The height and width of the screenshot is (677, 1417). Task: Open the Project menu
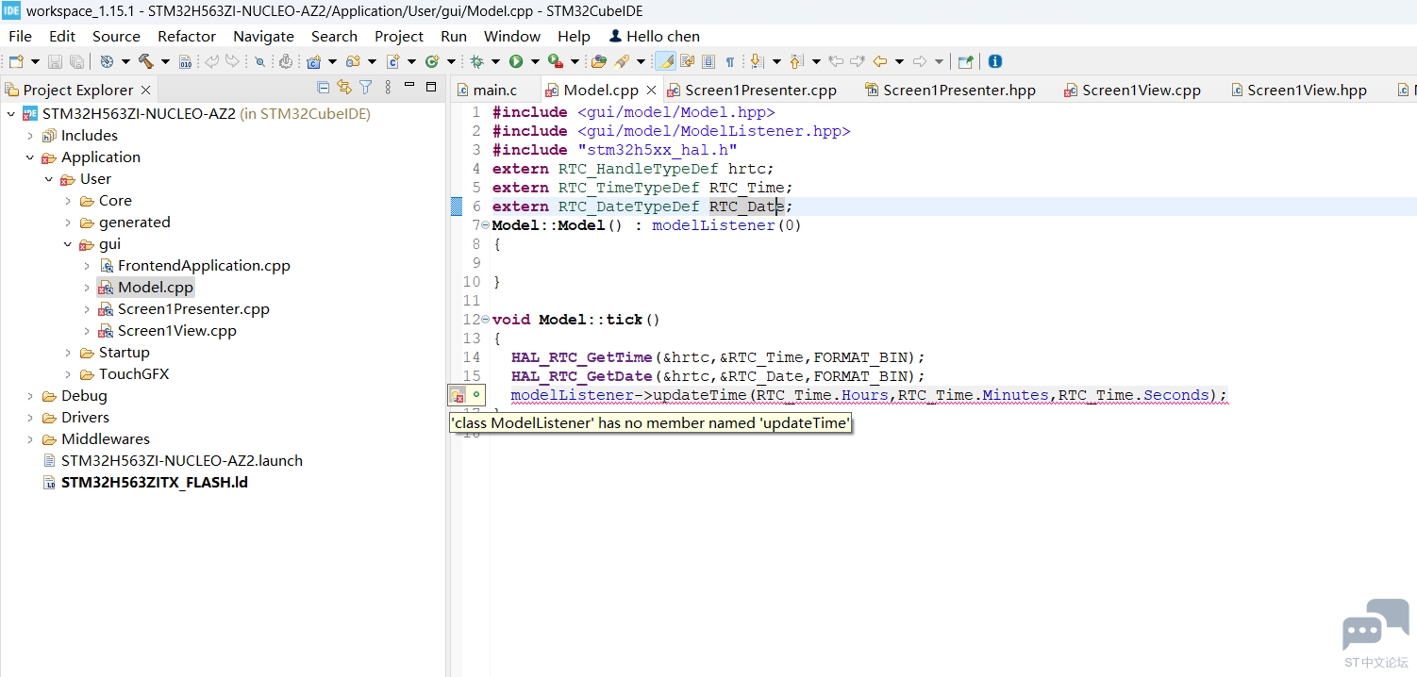pyautogui.click(x=399, y=36)
